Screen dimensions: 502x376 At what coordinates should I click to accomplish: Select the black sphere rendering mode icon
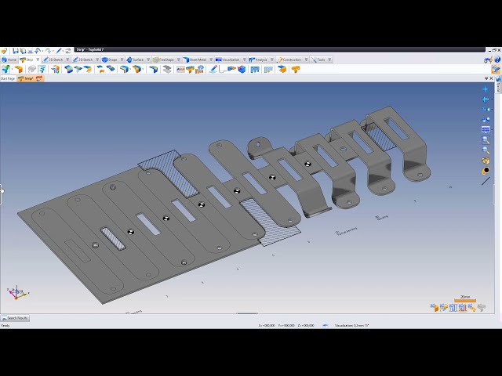486,171
